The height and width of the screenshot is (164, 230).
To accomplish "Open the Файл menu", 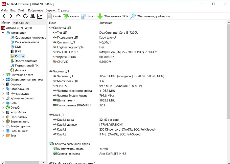I will [5, 10].
